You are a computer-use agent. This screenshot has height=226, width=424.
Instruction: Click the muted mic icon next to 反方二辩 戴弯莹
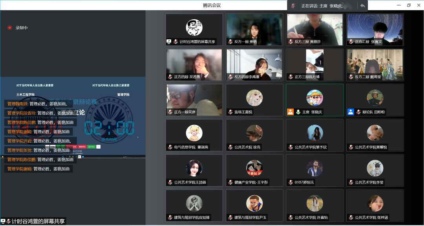point(351,77)
